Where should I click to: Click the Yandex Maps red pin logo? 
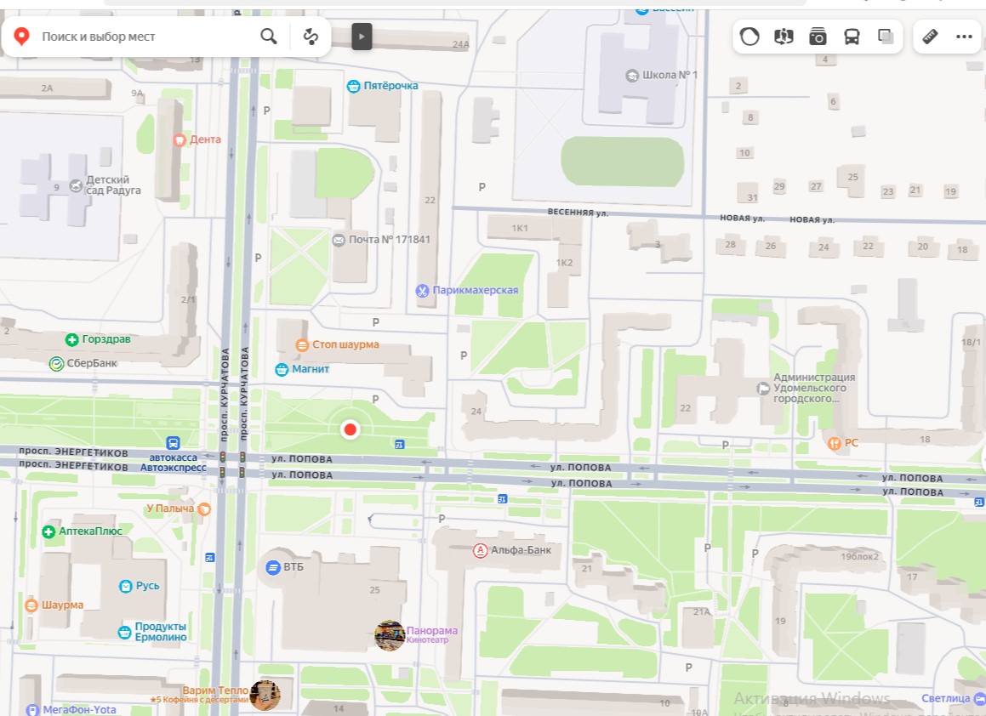22,37
